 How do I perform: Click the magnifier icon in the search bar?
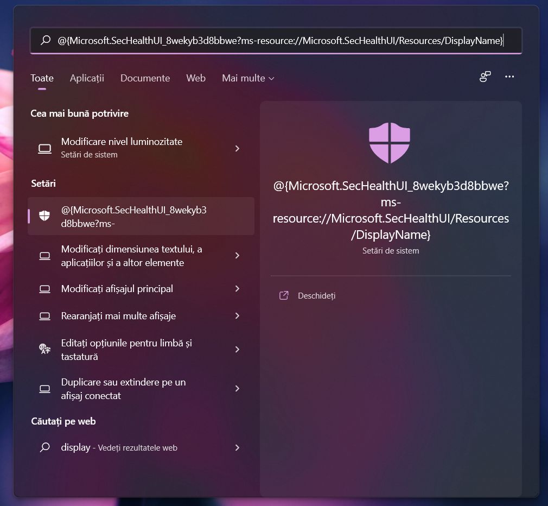[x=44, y=40]
